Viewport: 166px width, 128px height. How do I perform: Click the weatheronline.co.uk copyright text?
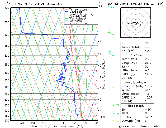(138, 126)
